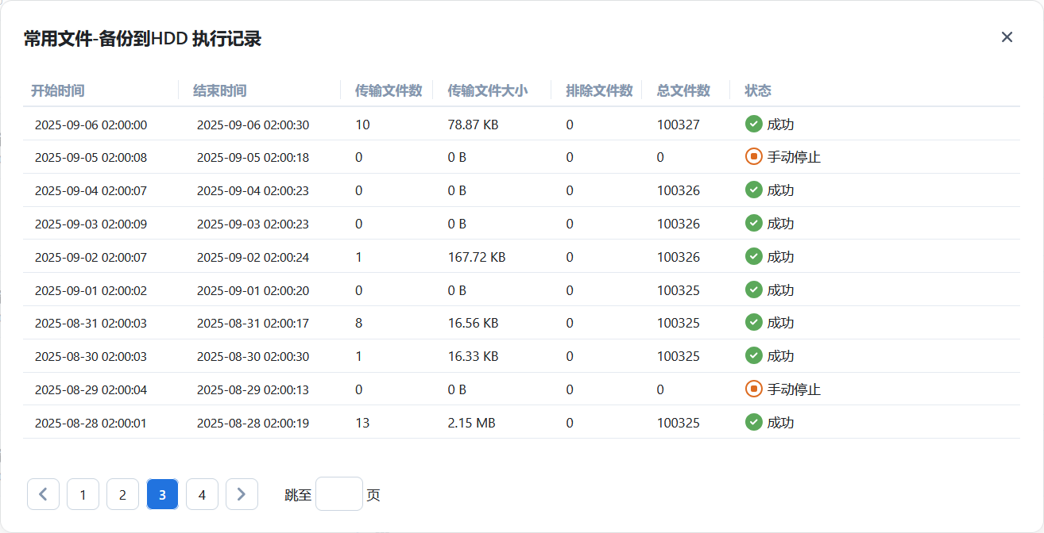Click success icon for 2025-09-02 record
Image resolution: width=1044 pixels, height=533 pixels.
click(753, 256)
